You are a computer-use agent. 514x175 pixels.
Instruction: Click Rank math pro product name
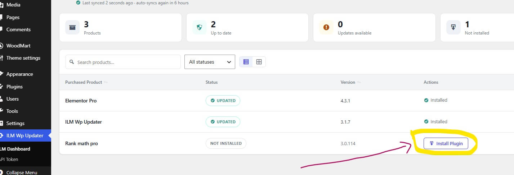[x=81, y=143]
